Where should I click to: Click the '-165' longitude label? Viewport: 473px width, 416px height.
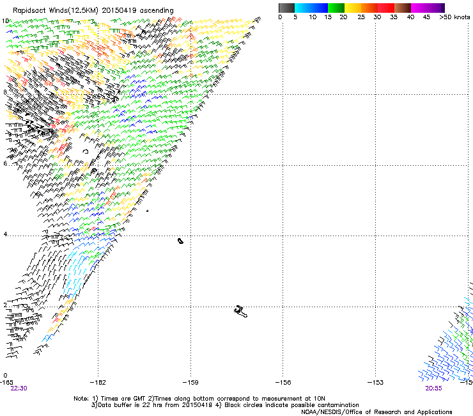point(6,383)
